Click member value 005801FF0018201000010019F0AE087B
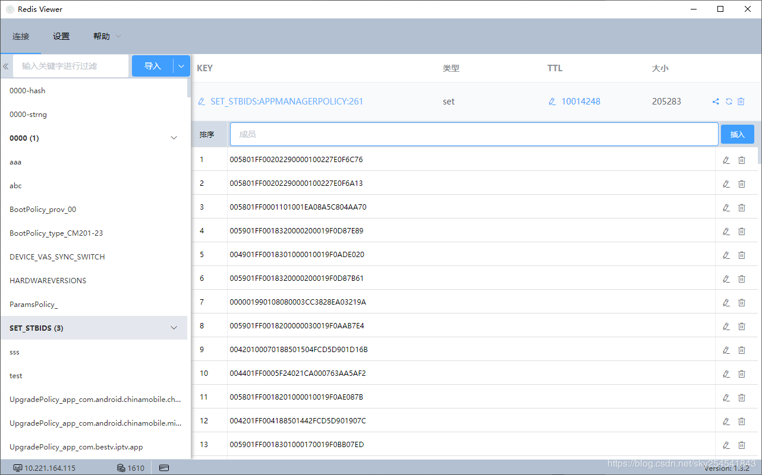Screen dimensions: 762x475 (296, 397)
